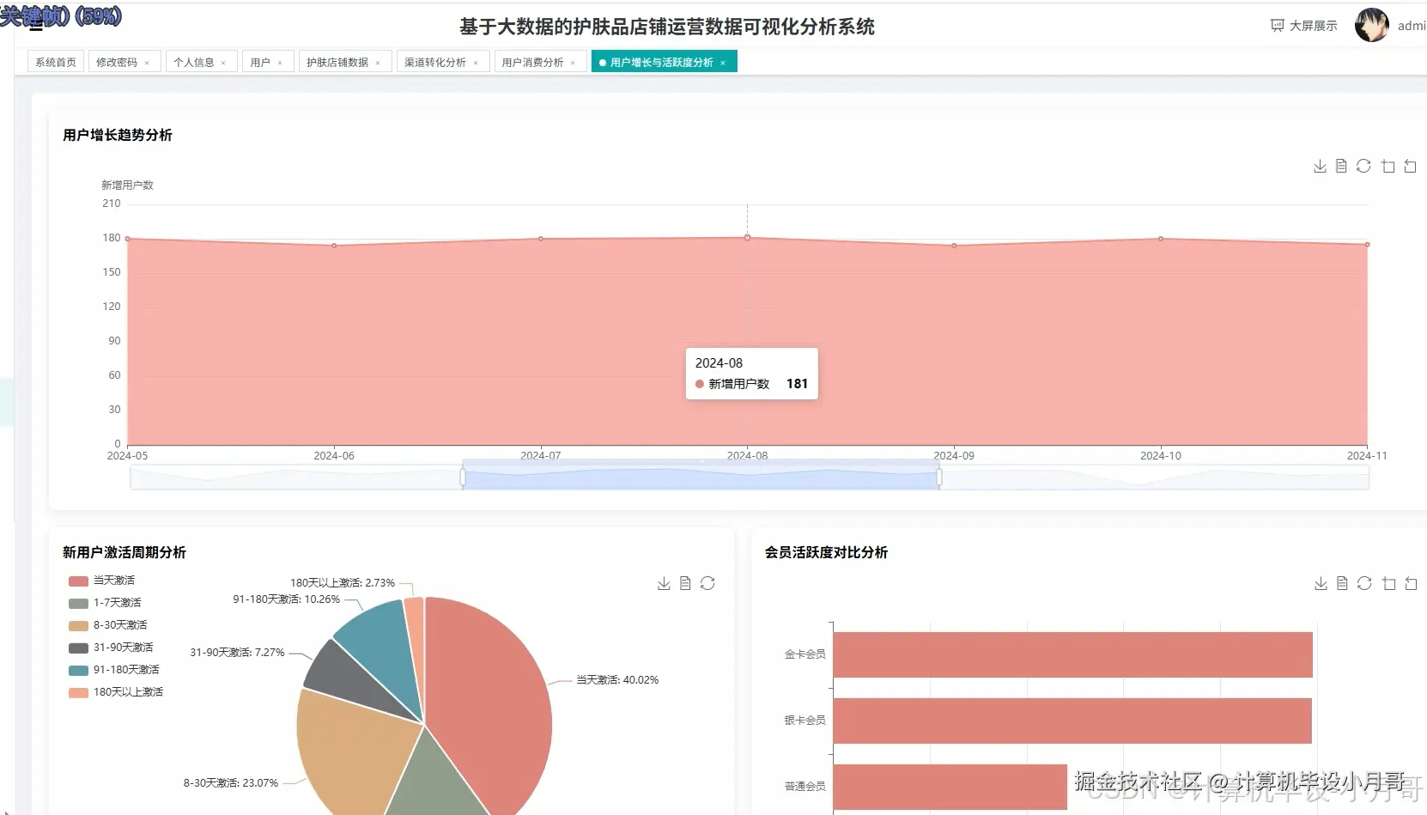
Task: Reset area zoom on the member activity chart
Action: 1411,583
